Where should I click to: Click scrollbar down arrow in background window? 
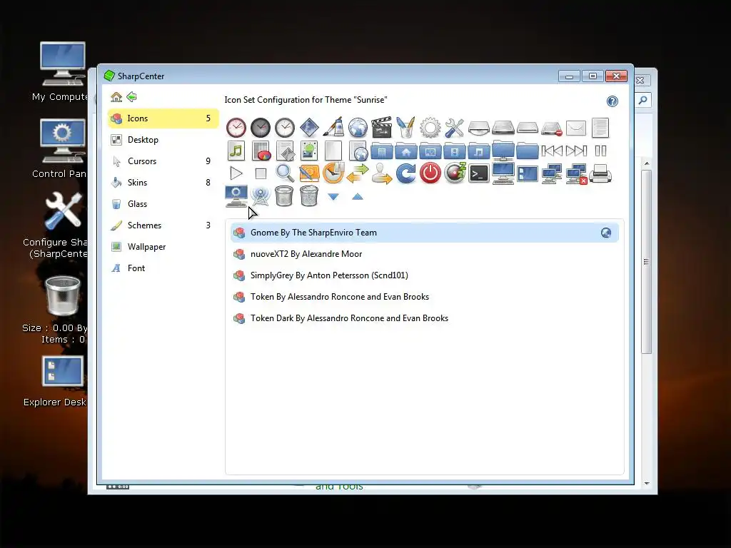click(x=647, y=484)
